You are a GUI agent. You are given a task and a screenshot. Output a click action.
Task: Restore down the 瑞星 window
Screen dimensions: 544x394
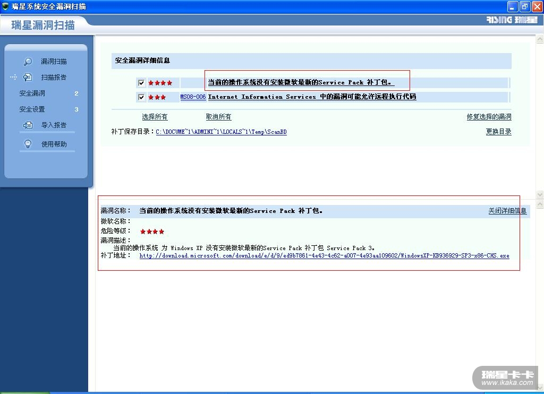(524, 6)
